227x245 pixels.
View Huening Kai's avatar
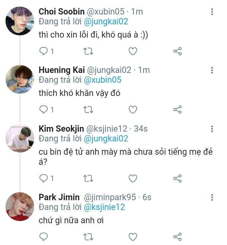[20, 80]
